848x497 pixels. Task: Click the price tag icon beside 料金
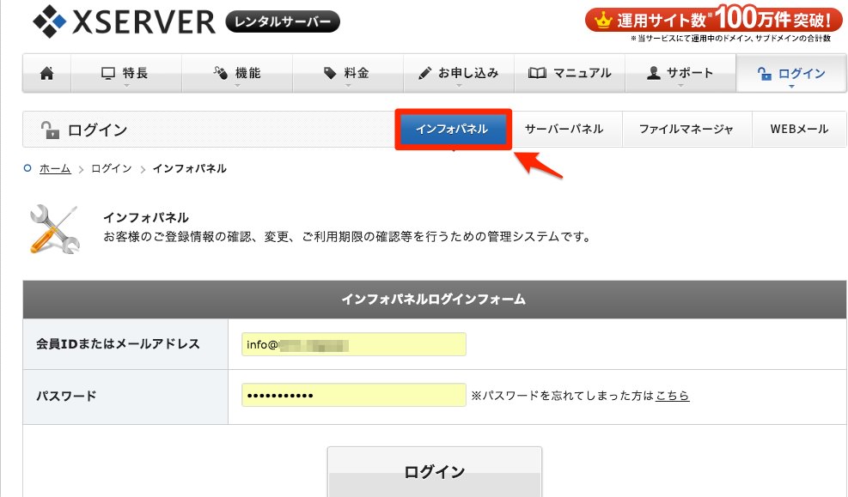coord(330,73)
